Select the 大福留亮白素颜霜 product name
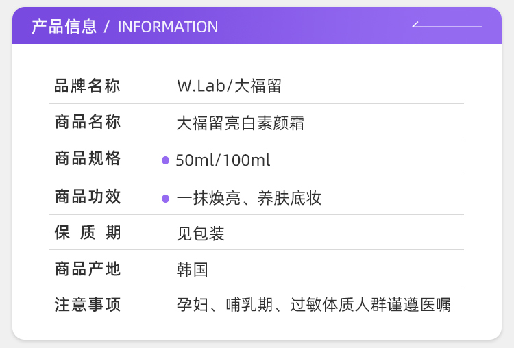Image resolution: width=514 pixels, height=348 pixels. tap(240, 123)
